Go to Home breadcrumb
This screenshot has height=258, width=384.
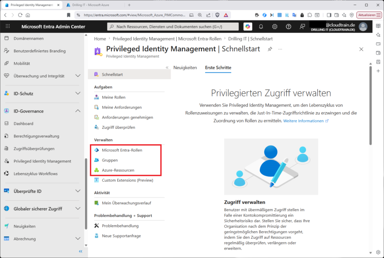[100, 39]
